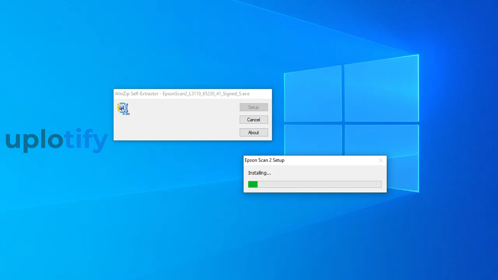Click the WinZip Self-Extractor icon
498x280 pixels.
tap(123, 108)
